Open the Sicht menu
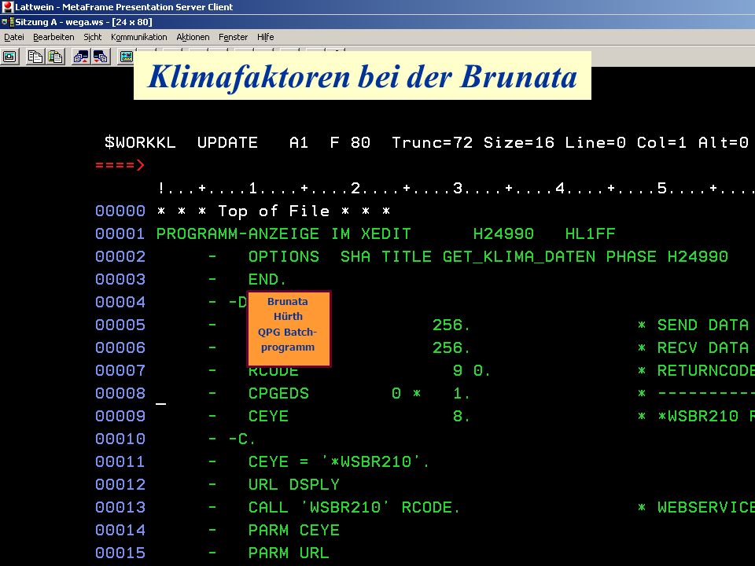 pyautogui.click(x=93, y=37)
